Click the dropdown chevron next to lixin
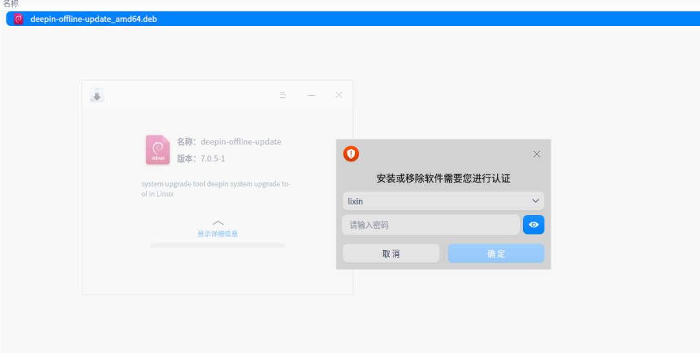 (x=536, y=201)
